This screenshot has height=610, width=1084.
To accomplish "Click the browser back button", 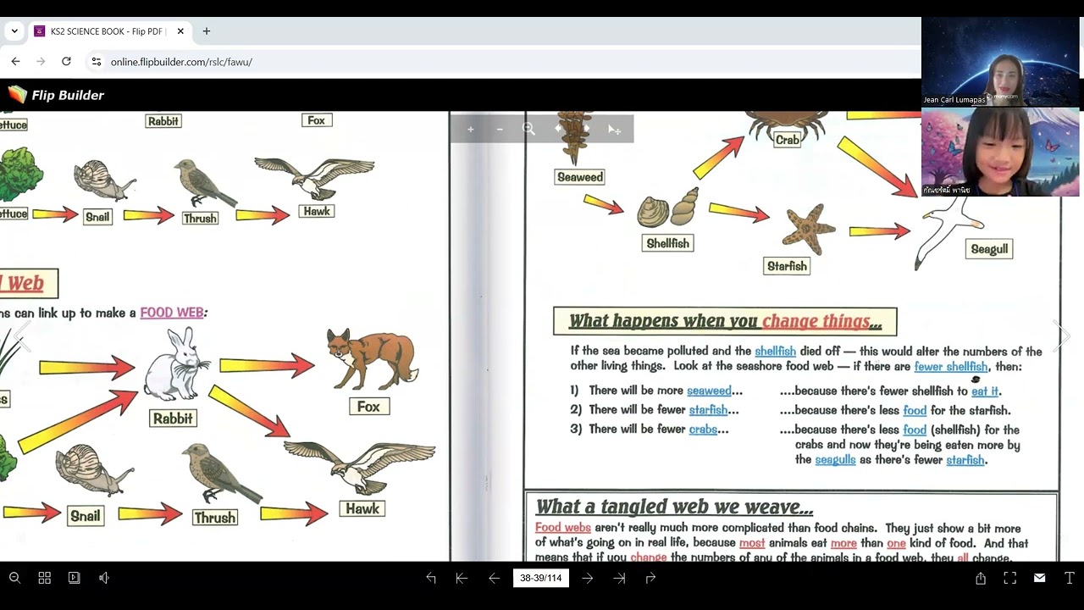I will 15,62.
